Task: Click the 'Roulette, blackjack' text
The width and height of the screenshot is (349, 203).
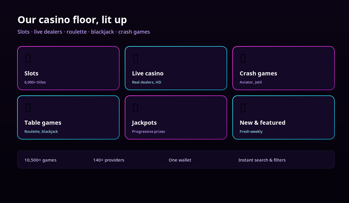Action: click(41, 132)
